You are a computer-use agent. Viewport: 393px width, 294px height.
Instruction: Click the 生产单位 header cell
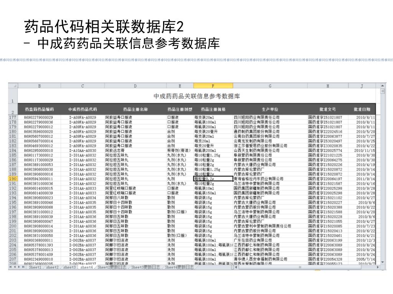point(270,109)
